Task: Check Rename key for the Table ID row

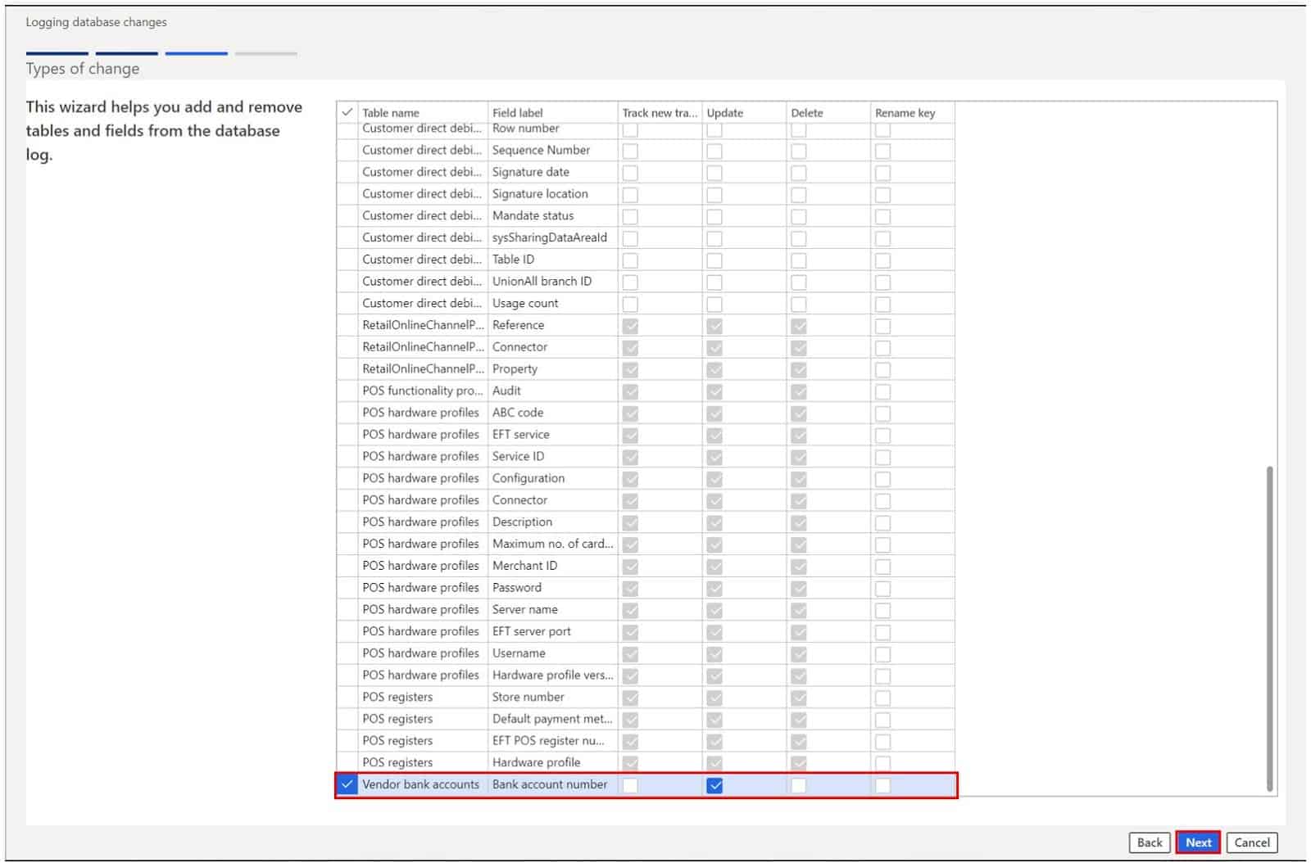Action: pos(882,260)
